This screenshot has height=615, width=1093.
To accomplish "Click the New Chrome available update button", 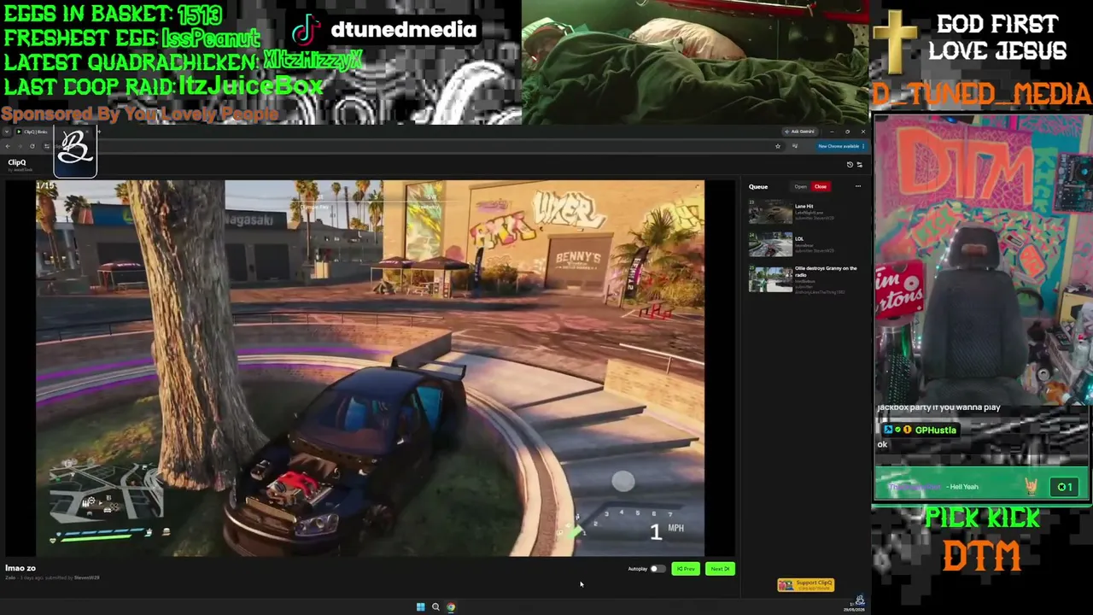I will click(x=840, y=146).
